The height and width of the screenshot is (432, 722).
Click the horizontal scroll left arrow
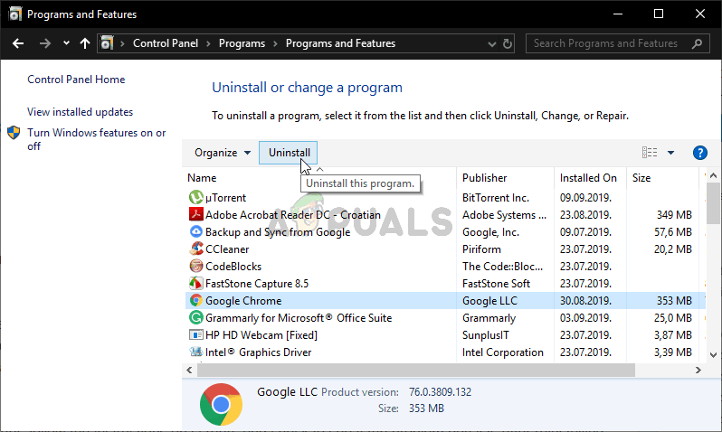pos(189,370)
